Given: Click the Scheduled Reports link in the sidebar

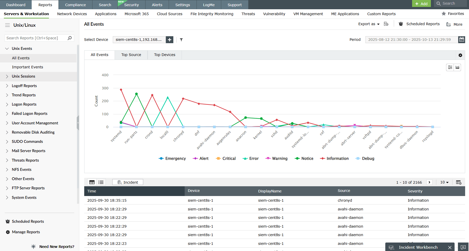Looking at the screenshot, I should (28, 221).
